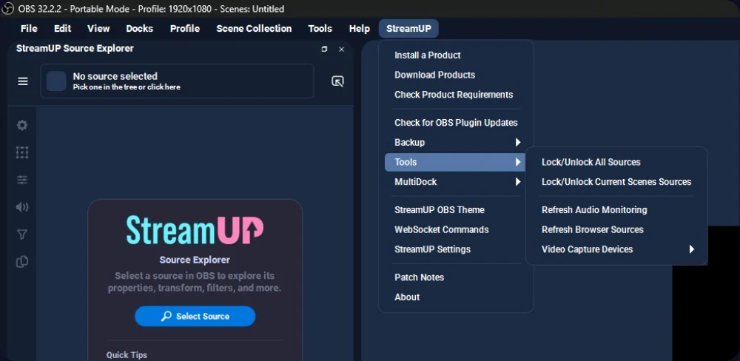Select Check for OBS Plugin Updates

click(456, 123)
